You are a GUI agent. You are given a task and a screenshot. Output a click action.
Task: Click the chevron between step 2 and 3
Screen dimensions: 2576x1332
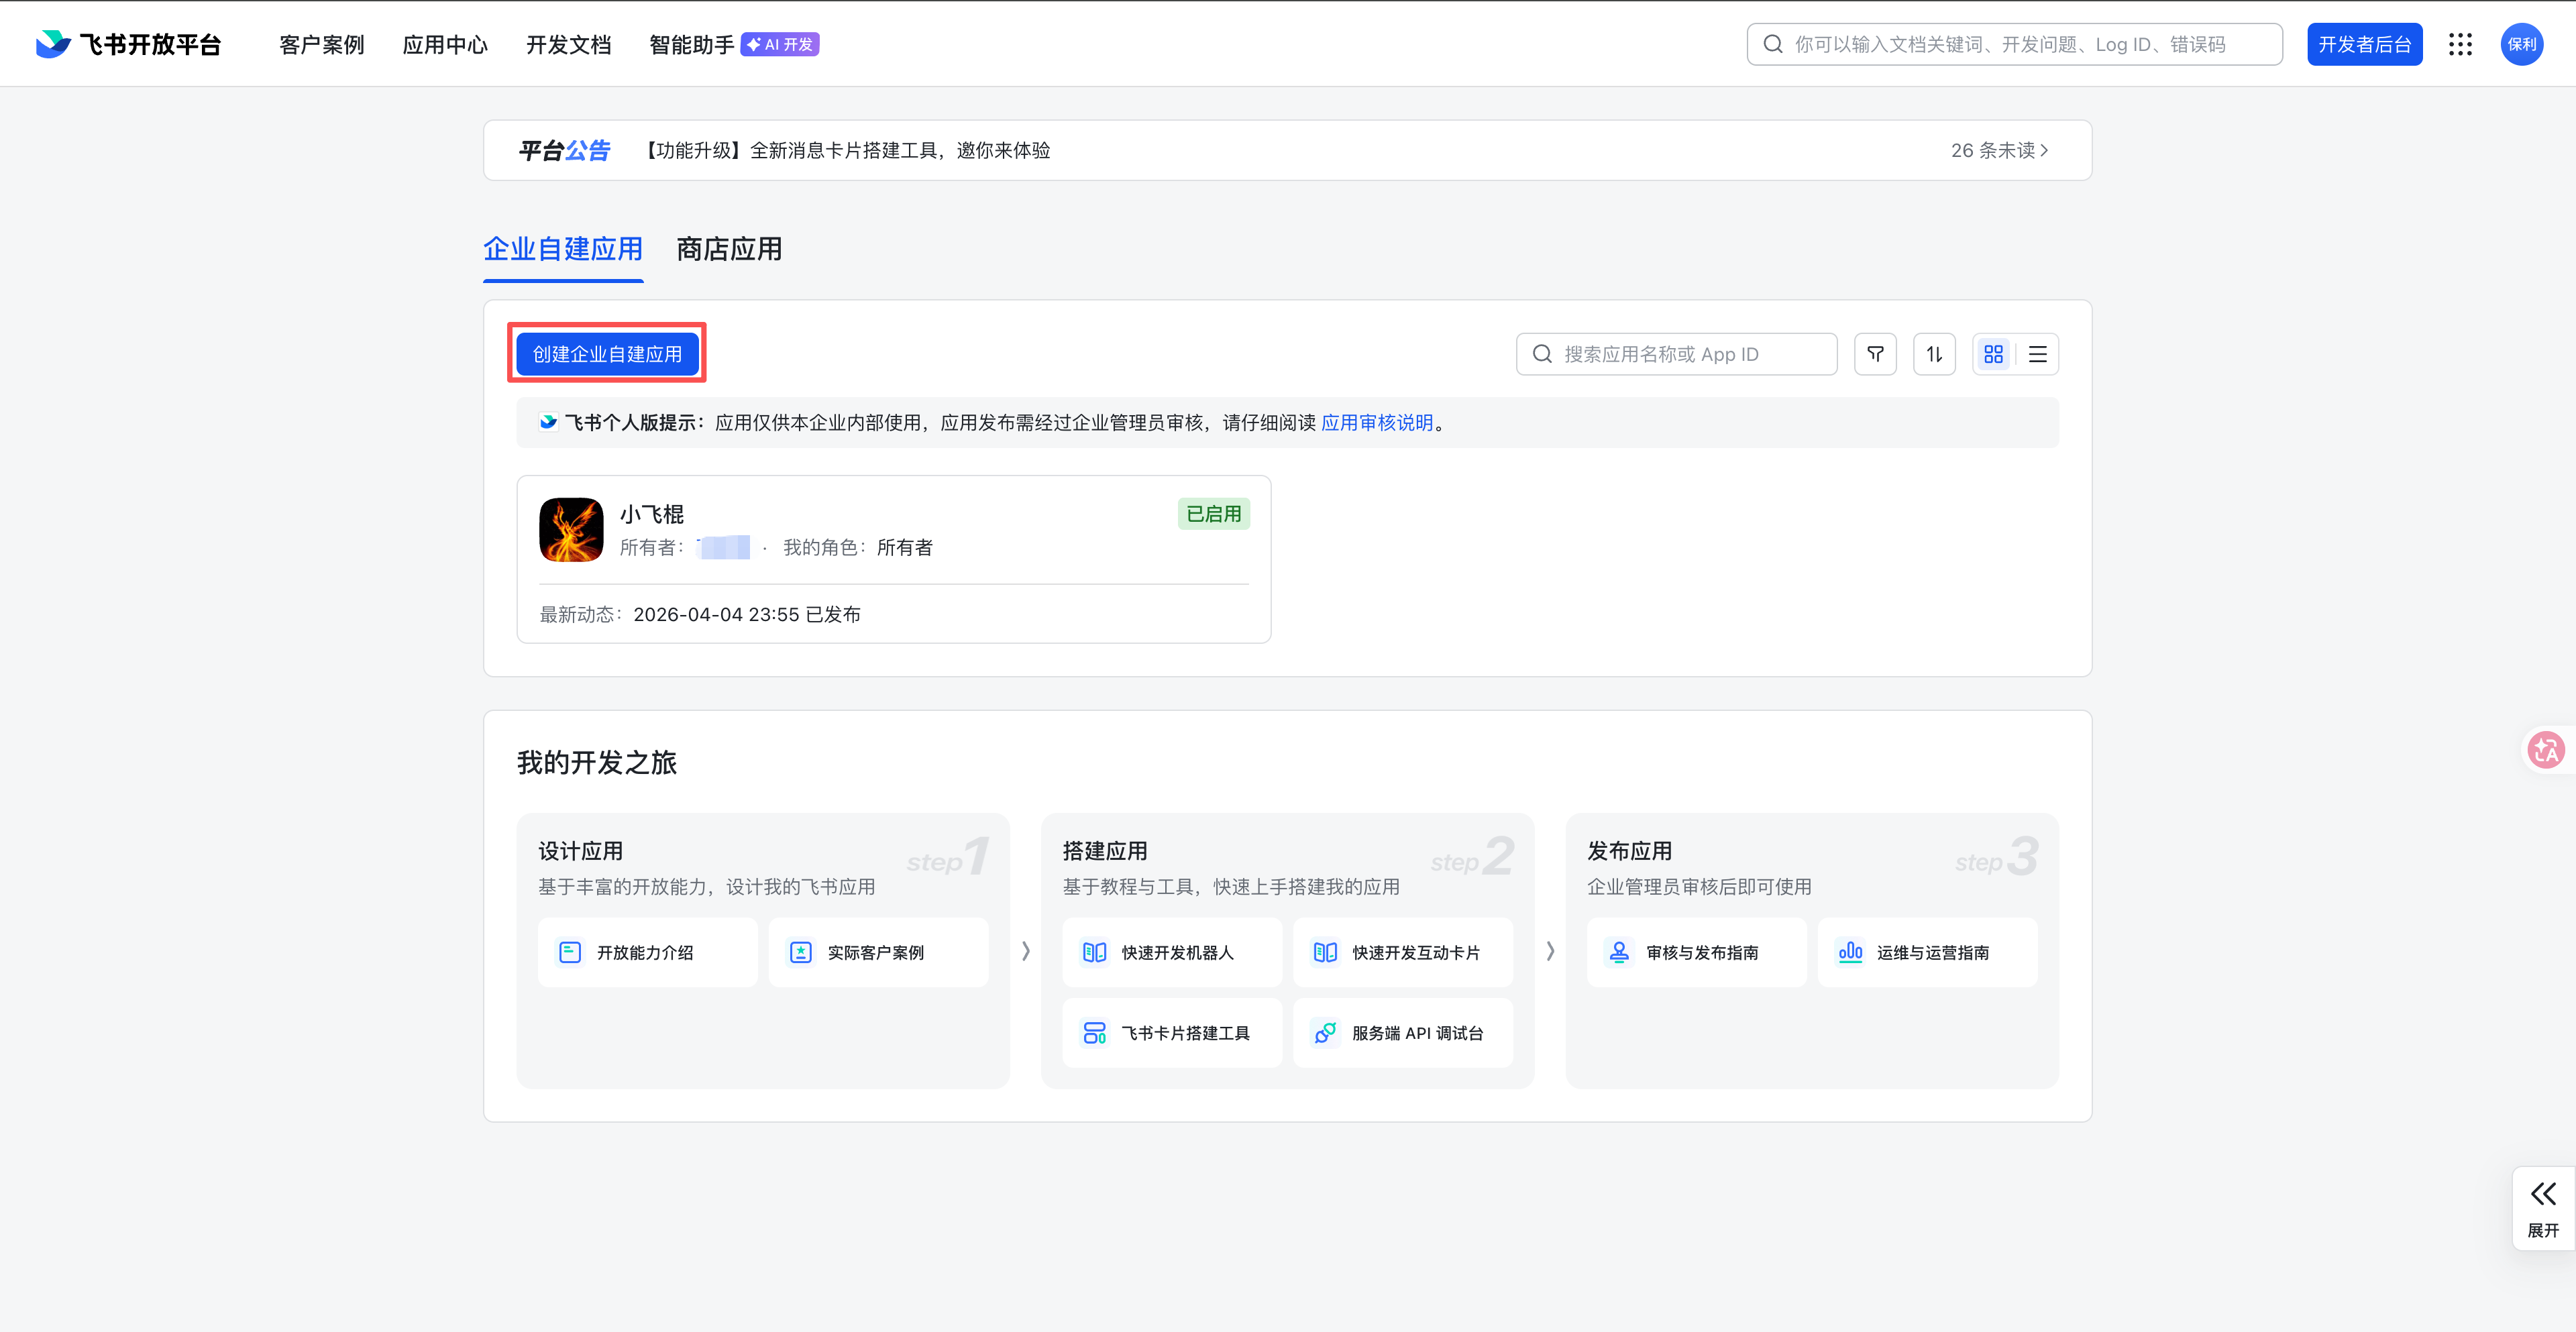click(x=1550, y=951)
